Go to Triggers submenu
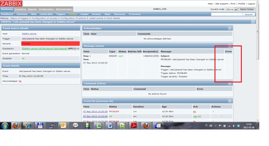Image resolution: width=269 pixels, height=146 pixels. (61, 14)
